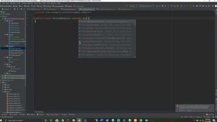
Task: Collapse the activity package folder
Action: pos(5,21)
